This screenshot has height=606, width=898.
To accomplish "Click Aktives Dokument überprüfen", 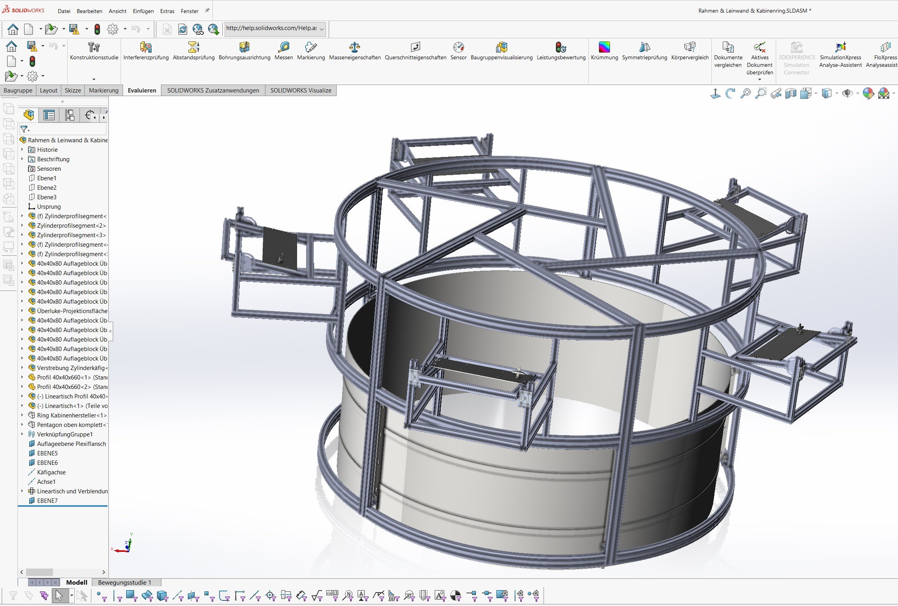I will 760,59.
